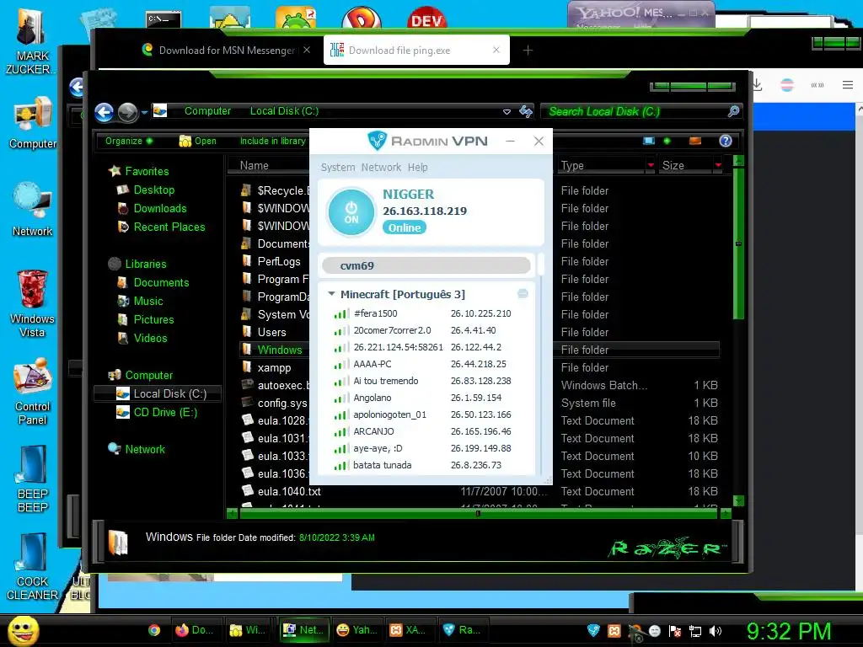Viewport: 863px width, 647px height.
Task: Select peer ARCANJO
Action: click(426, 431)
